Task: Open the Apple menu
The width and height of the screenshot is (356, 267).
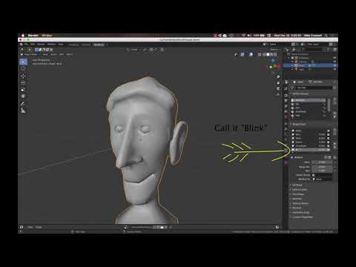Action: click(23, 36)
